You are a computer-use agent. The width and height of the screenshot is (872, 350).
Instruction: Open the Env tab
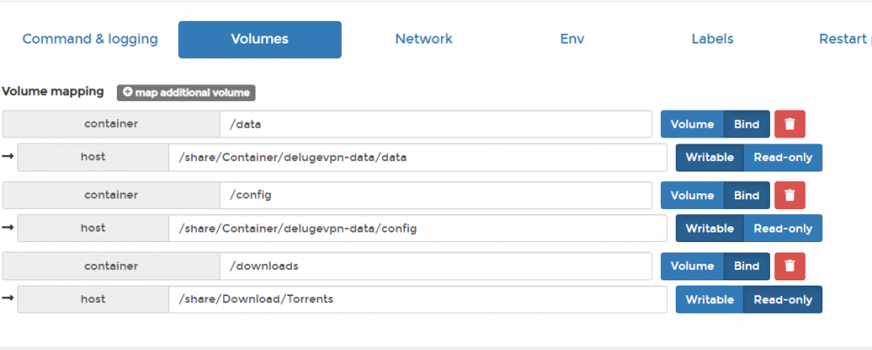pyautogui.click(x=572, y=39)
